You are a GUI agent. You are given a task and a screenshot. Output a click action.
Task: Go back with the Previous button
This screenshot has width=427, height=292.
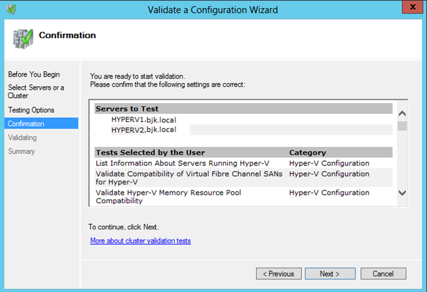(x=278, y=273)
